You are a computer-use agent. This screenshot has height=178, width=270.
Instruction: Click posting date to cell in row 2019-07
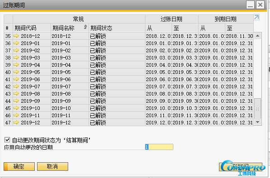point(185,87)
